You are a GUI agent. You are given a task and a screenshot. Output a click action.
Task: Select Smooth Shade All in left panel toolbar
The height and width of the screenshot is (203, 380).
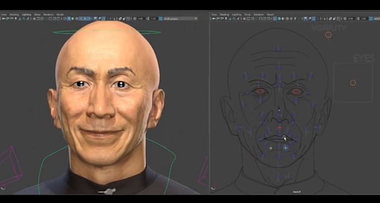(x=69, y=18)
